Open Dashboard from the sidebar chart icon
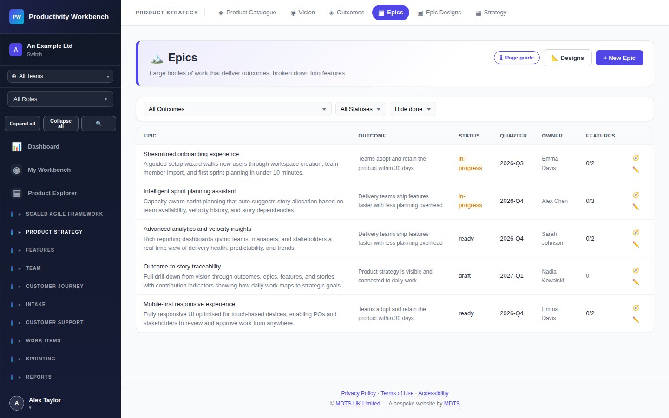This screenshot has width=669, height=418. (x=17, y=147)
